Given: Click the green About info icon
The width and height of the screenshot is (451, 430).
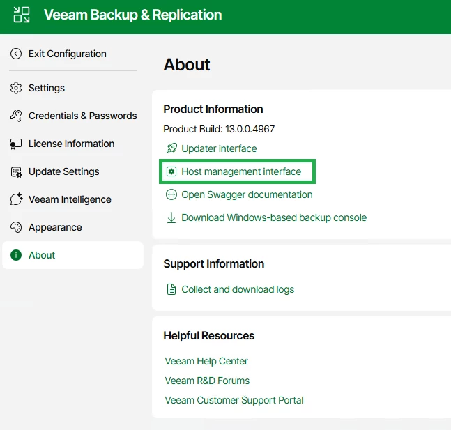Looking at the screenshot, I should 16,255.
